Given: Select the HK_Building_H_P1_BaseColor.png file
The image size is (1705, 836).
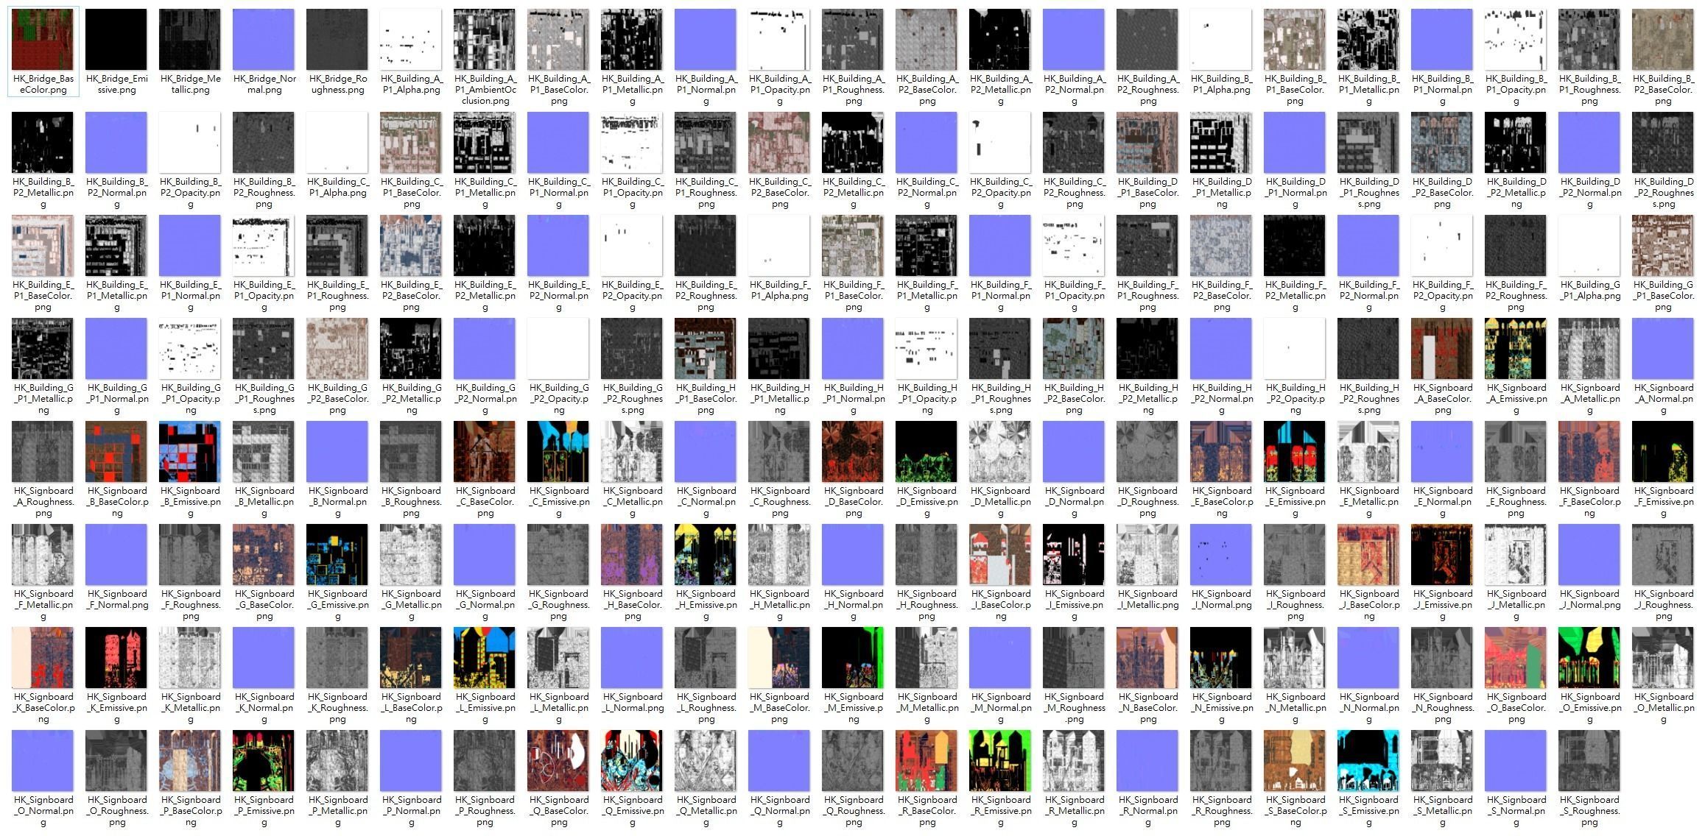Looking at the screenshot, I should click(706, 349).
